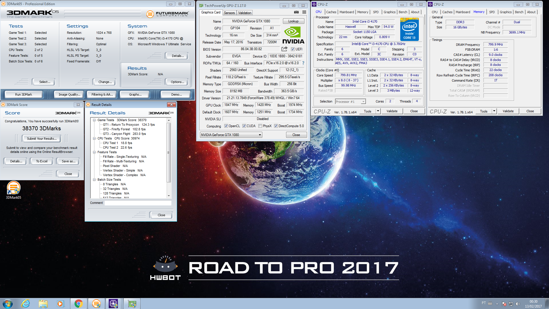Click Submit Your Results button
The image size is (549, 309).
[x=41, y=139]
